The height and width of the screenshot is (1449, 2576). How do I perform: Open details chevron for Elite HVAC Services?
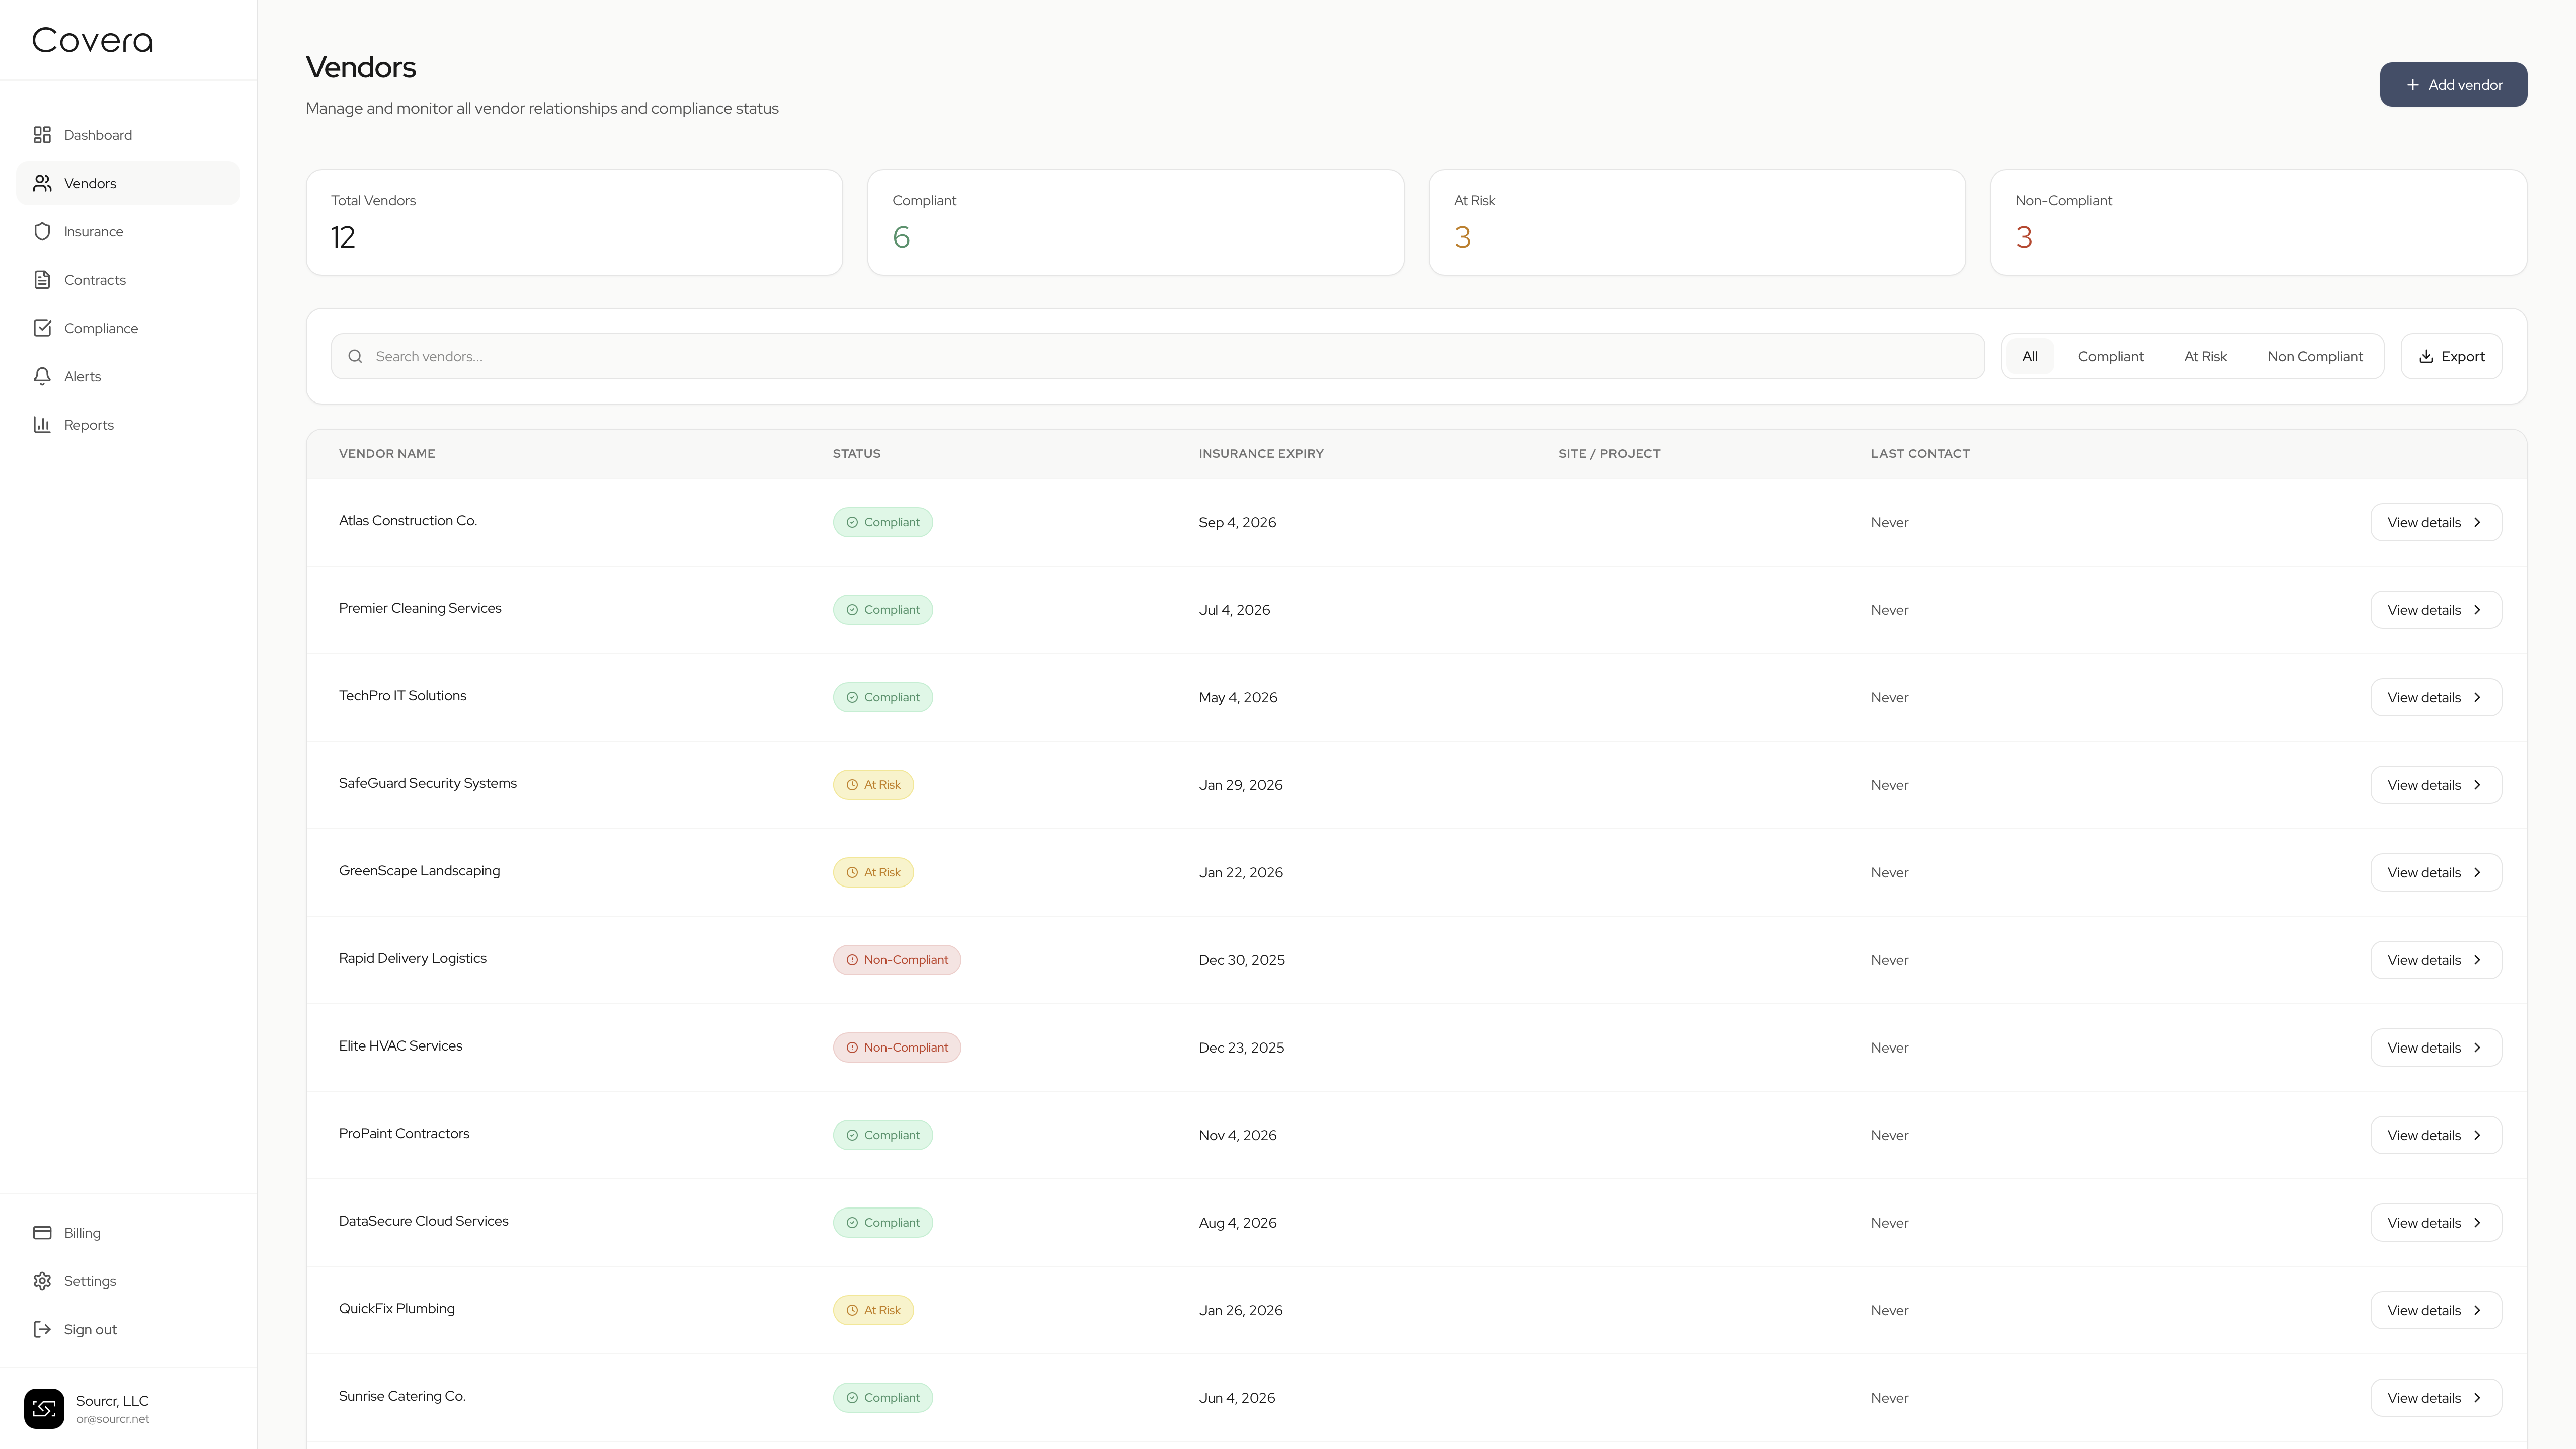pyautogui.click(x=2477, y=1048)
